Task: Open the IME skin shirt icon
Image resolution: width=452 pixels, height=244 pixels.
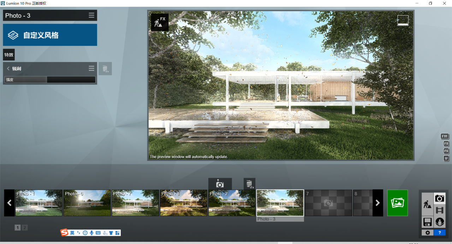Action: pos(111,233)
